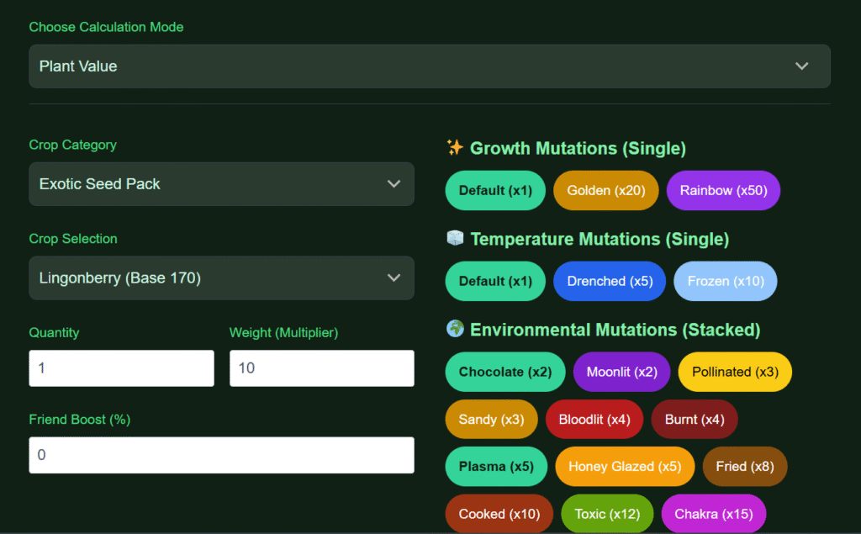Enable the Chocolate (x2) environmental mutation
Screen dimensions: 861x534
(x=504, y=372)
